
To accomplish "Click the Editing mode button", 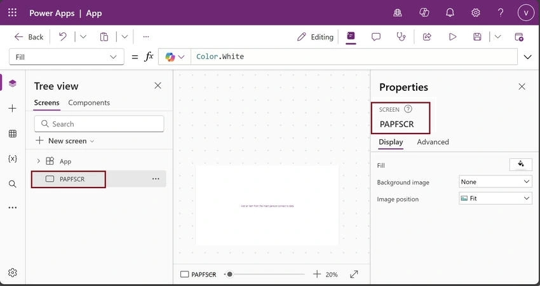I will tap(315, 37).
